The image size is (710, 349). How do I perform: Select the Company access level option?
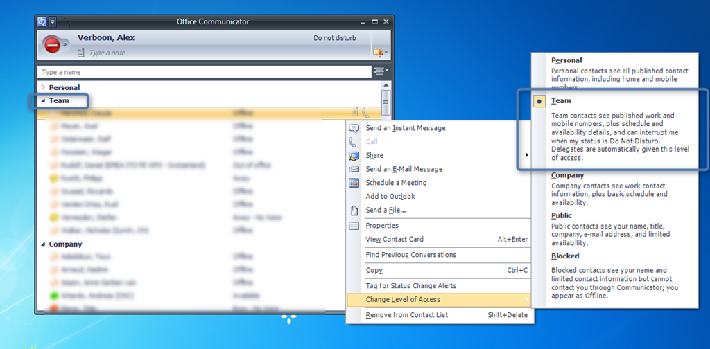pyautogui.click(x=567, y=176)
